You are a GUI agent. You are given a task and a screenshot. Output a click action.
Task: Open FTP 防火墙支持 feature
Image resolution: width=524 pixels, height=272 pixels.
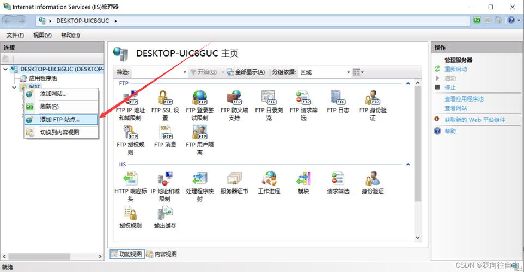[x=234, y=98]
